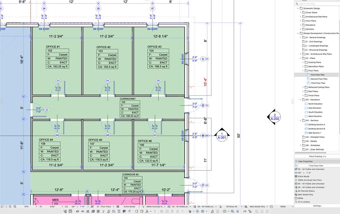Click the layer combination icon beside first "00 - All Visible and Unlocked"
340x214 pixels.
coord(296,169)
